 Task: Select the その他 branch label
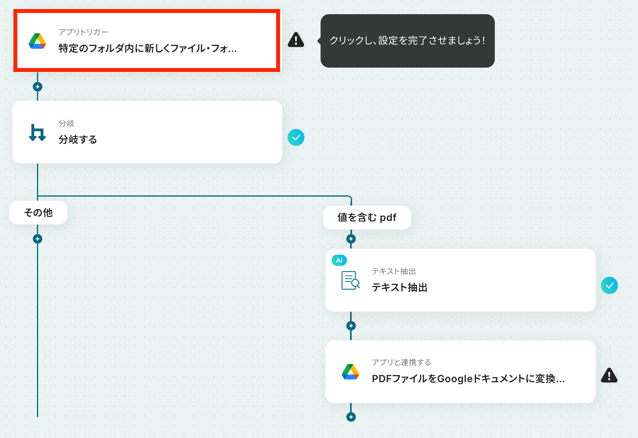coord(38,213)
